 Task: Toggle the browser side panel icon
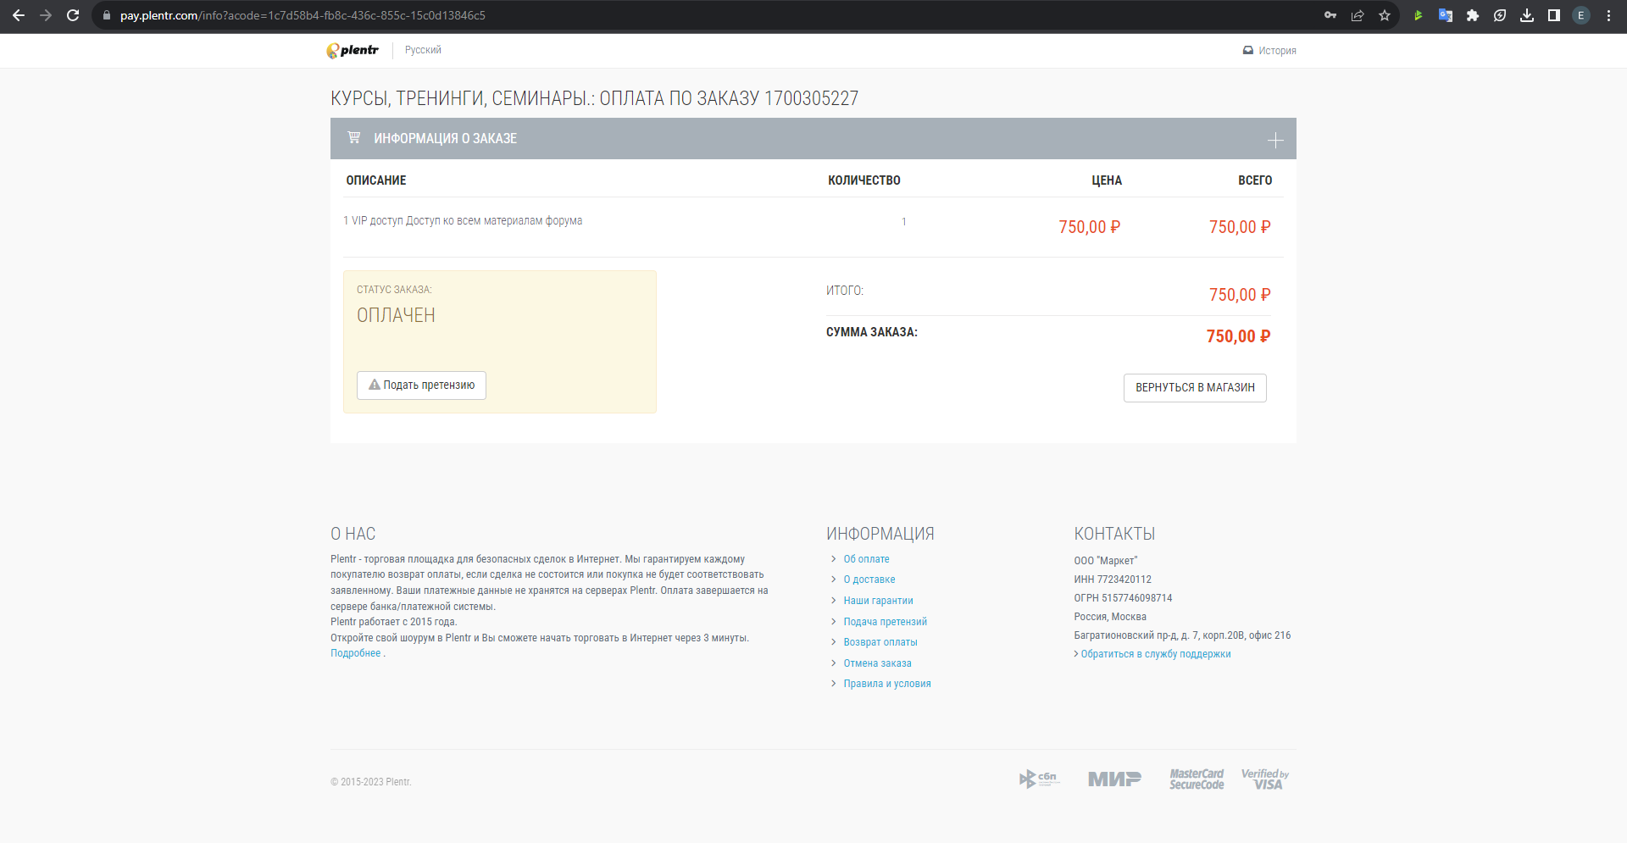(x=1554, y=15)
